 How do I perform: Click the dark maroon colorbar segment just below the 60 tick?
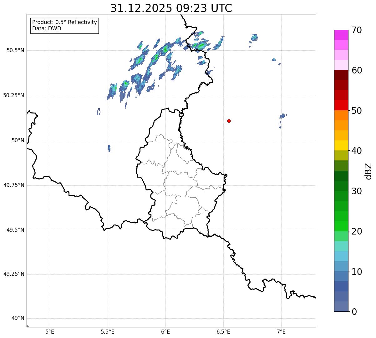[341, 75]
